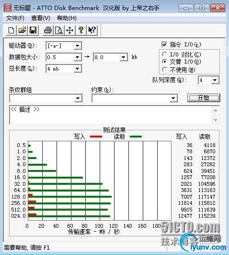Click the read value 4118
Viewport: 229px width, 255px height.
coord(209,145)
